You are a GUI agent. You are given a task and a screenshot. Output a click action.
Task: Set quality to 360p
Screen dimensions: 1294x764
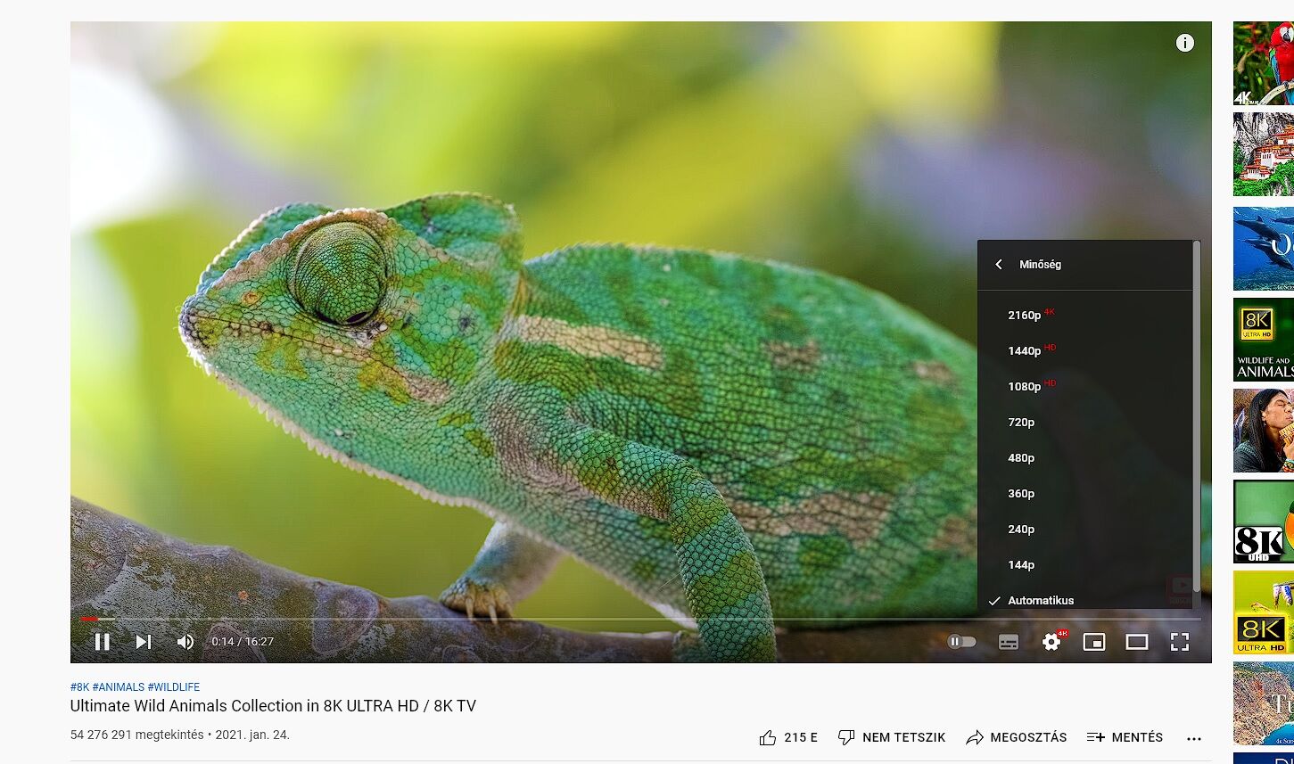click(1084, 493)
